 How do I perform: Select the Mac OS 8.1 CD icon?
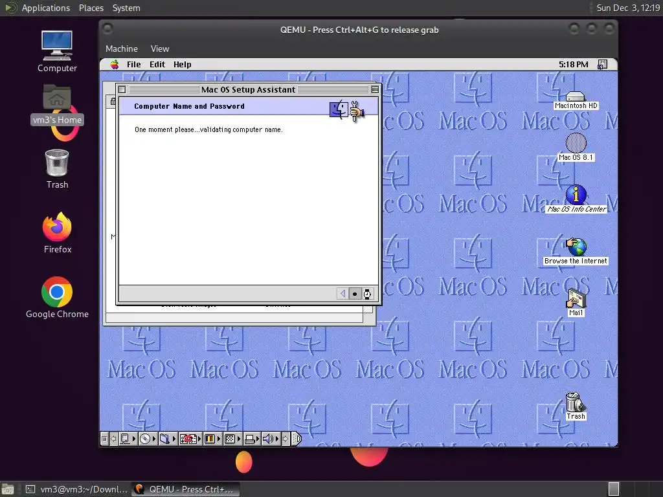point(576,147)
